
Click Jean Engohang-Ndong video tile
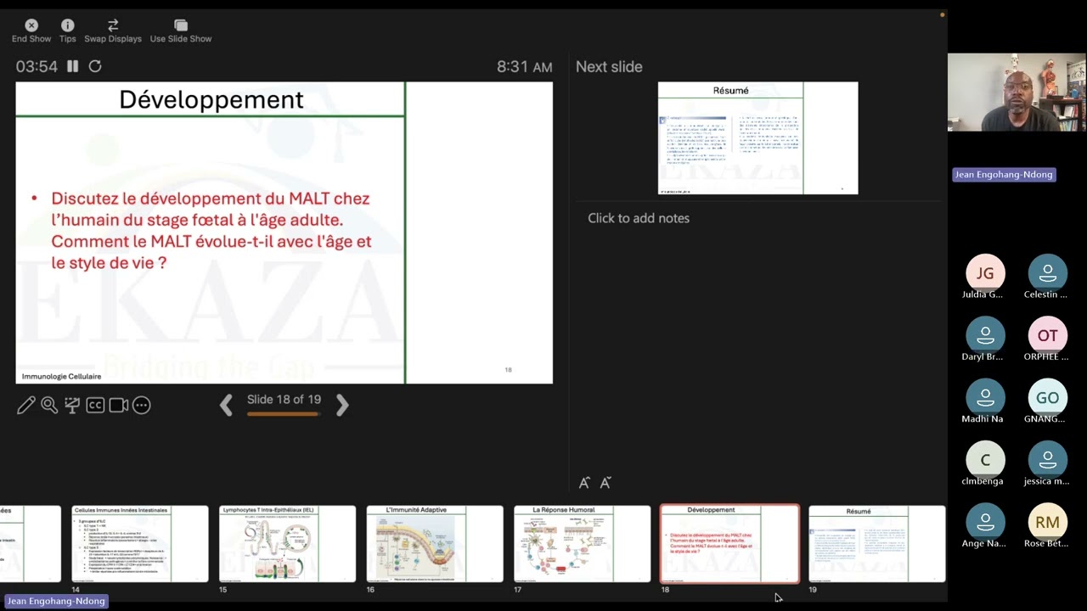1017,92
